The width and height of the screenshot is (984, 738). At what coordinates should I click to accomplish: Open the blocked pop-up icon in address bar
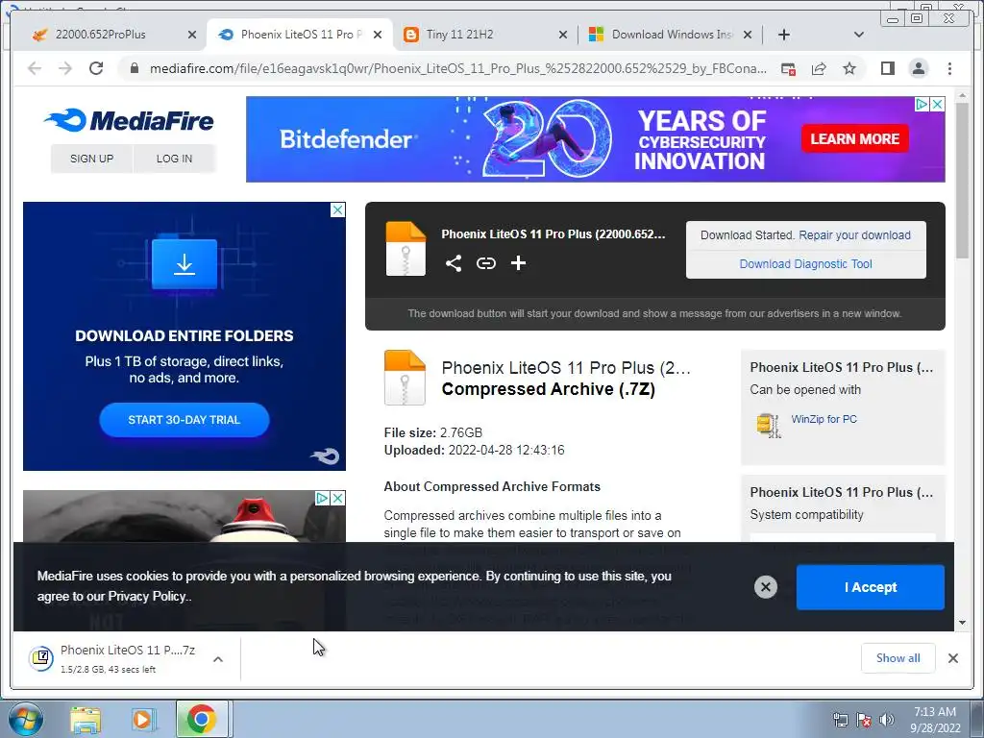click(788, 68)
